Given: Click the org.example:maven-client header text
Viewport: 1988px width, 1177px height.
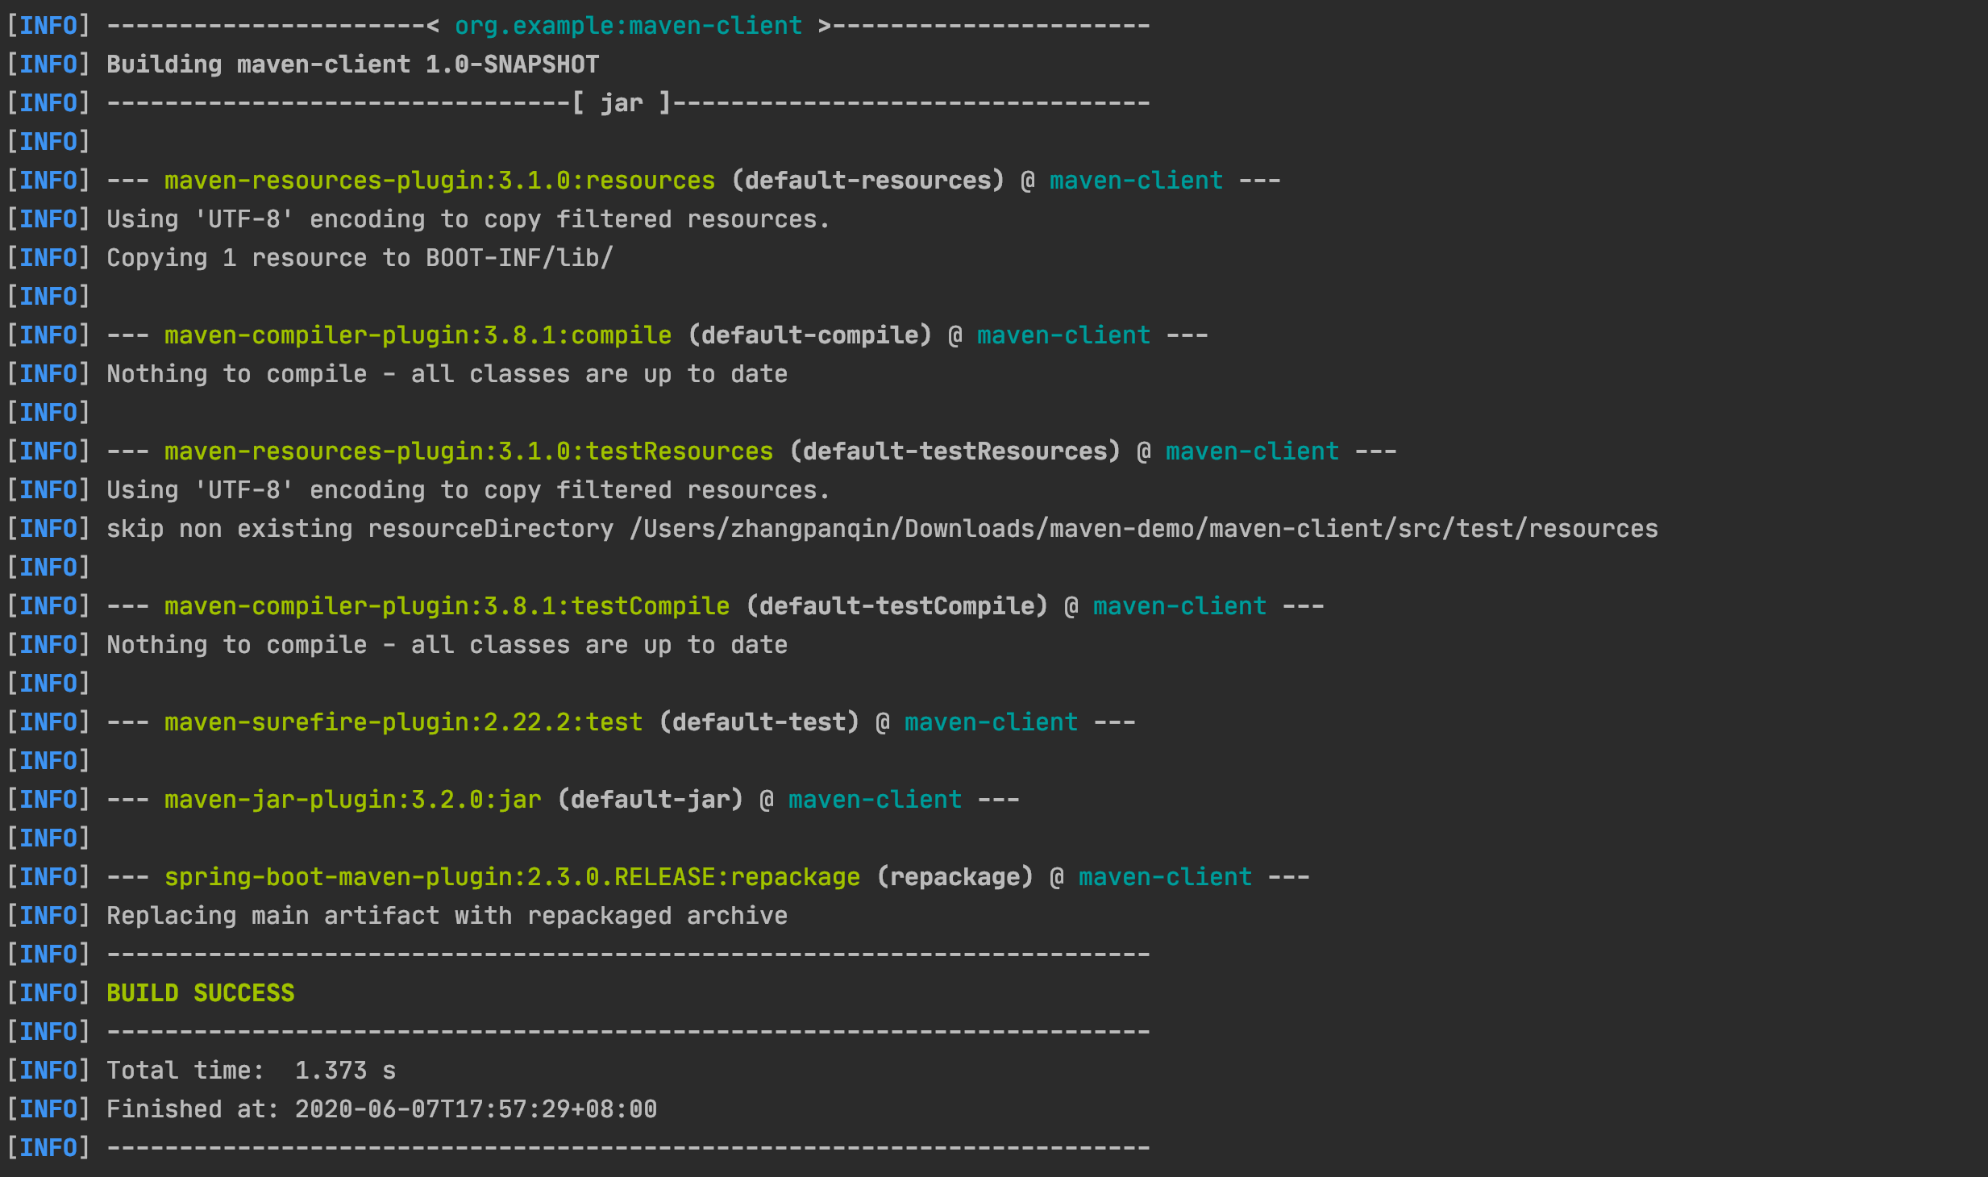Looking at the screenshot, I should pos(628,26).
